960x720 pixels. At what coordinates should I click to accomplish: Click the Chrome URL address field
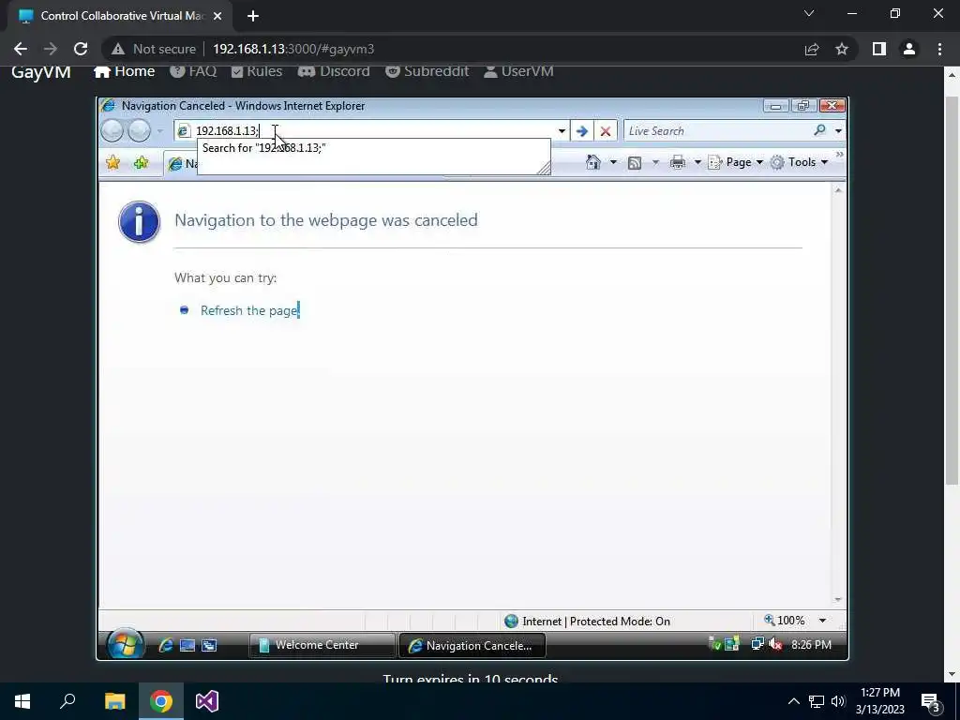502,49
